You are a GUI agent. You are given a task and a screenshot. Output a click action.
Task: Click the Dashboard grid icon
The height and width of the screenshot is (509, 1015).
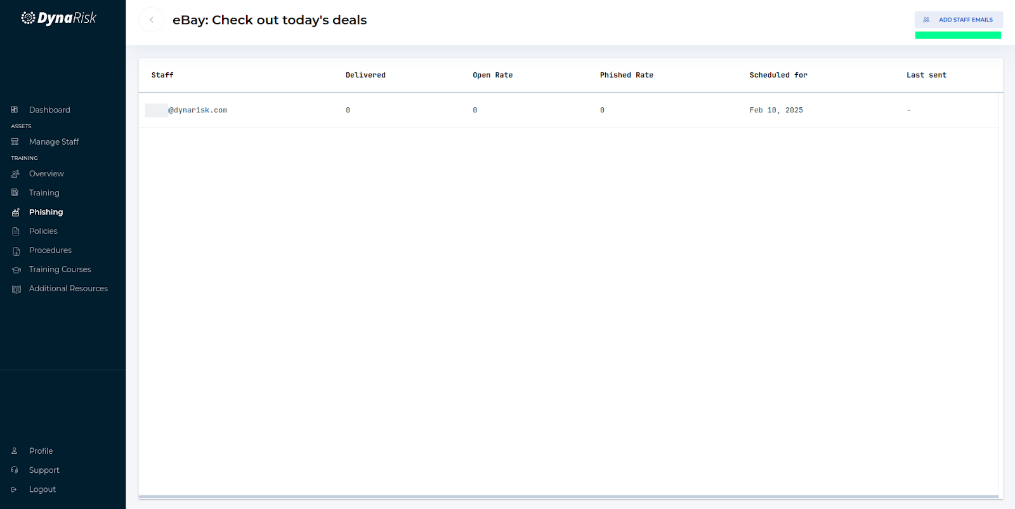[15, 110]
